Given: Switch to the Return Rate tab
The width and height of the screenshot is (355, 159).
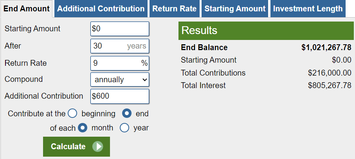Looking at the screenshot, I should 174,9.
